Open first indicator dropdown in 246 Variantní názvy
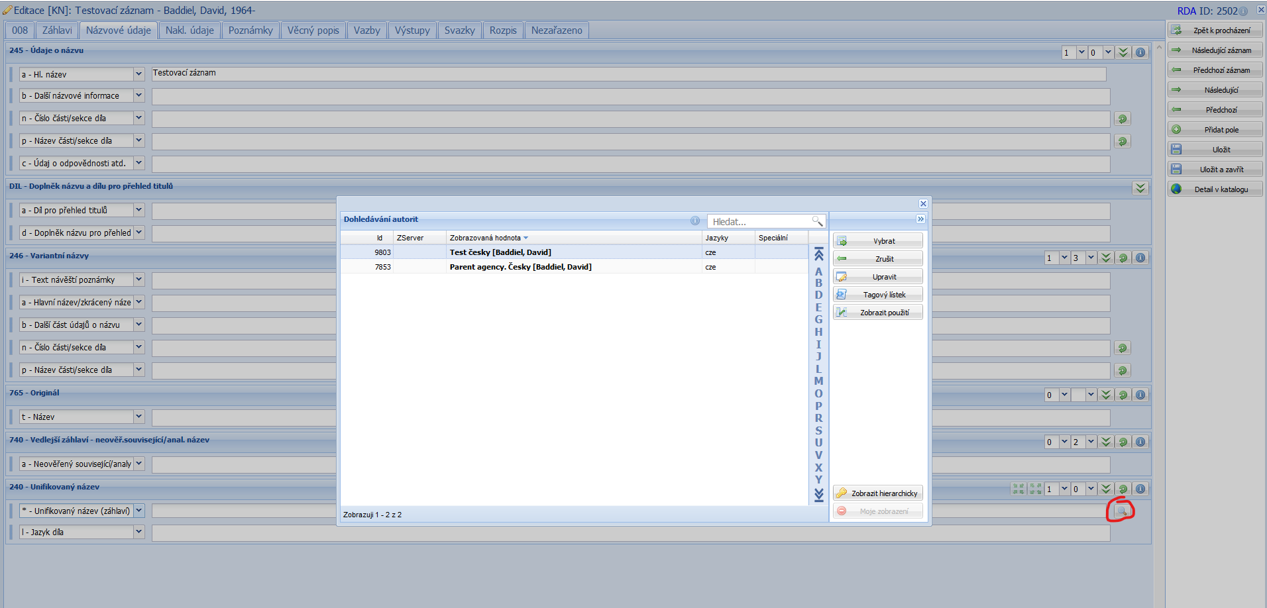This screenshot has width=1267, height=608. click(1064, 258)
